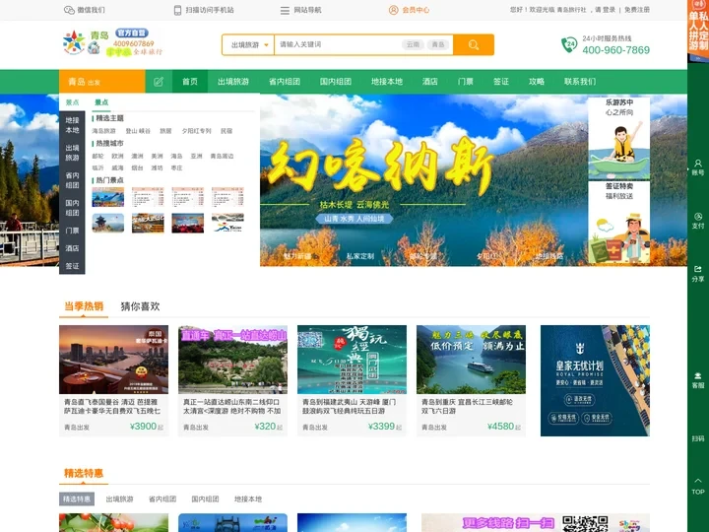Select the 精选特惠 filter tab

77,499
